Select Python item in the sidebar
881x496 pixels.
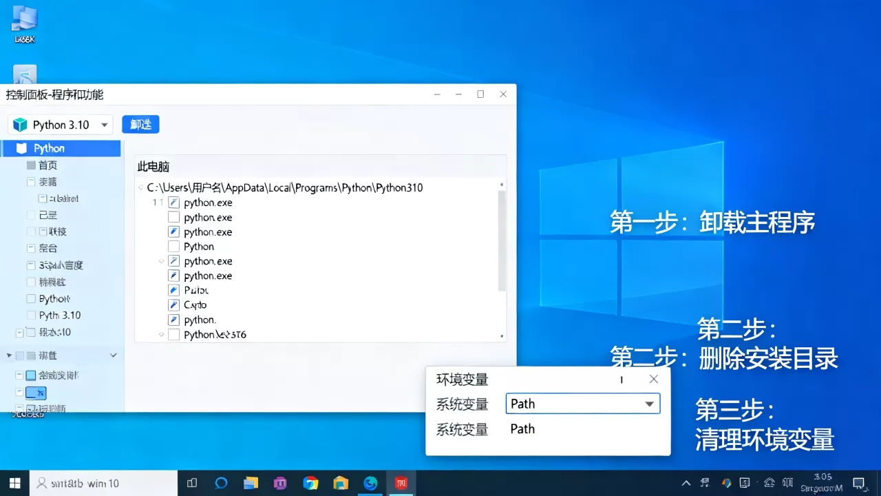tap(61, 148)
